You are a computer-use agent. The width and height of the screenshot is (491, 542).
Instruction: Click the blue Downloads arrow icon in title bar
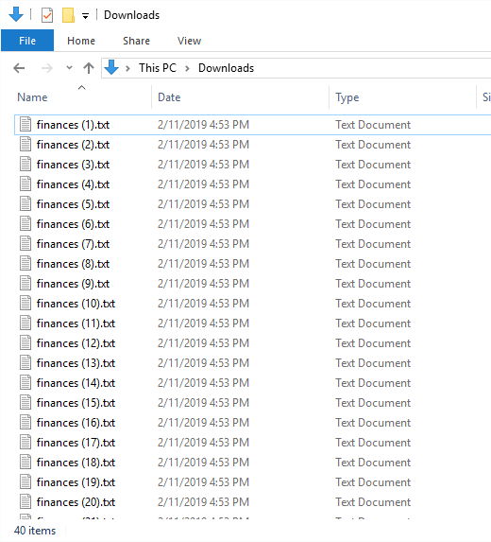[x=16, y=14]
